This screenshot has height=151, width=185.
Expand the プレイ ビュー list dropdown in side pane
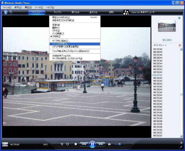point(165,45)
